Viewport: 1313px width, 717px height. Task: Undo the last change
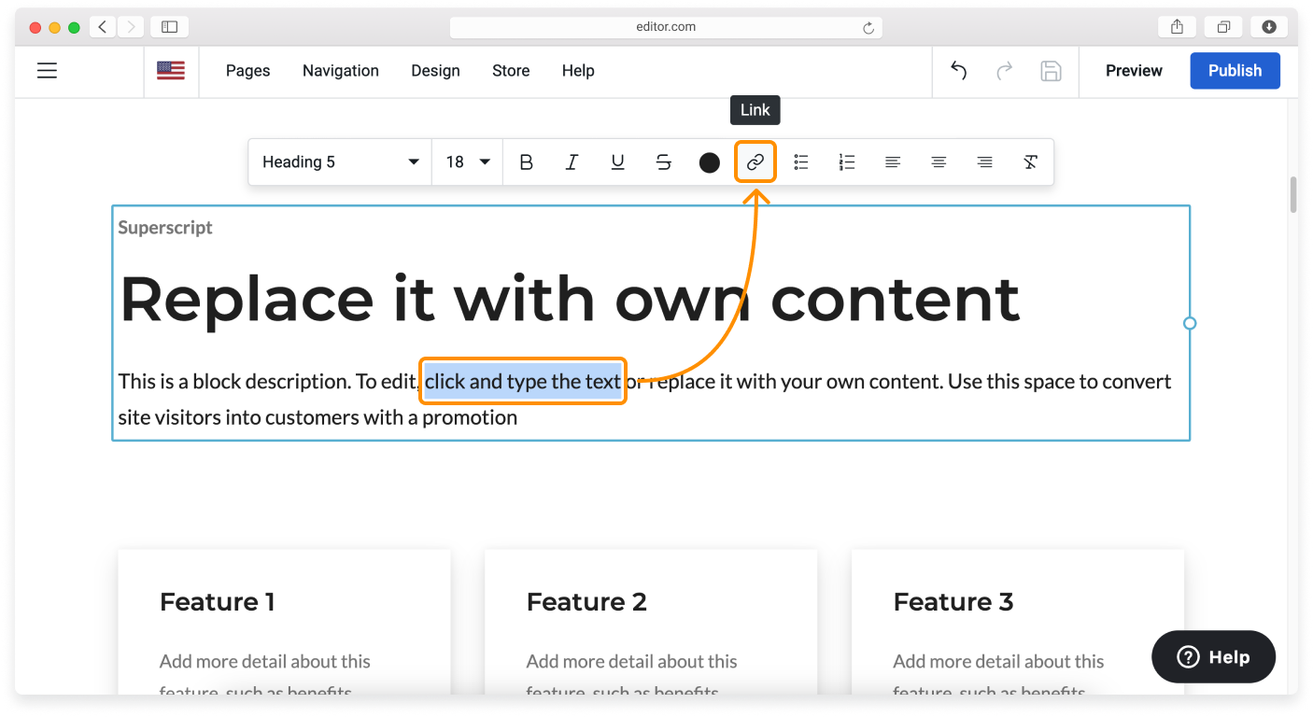click(958, 71)
